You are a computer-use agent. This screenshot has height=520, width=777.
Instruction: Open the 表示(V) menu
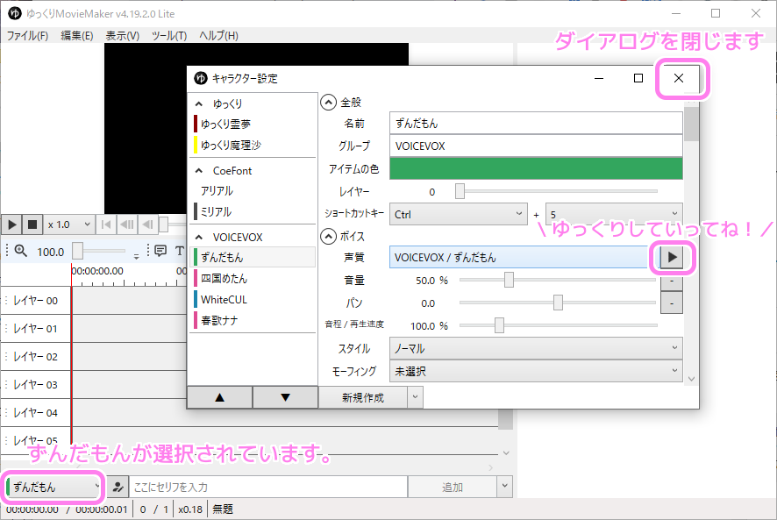123,36
